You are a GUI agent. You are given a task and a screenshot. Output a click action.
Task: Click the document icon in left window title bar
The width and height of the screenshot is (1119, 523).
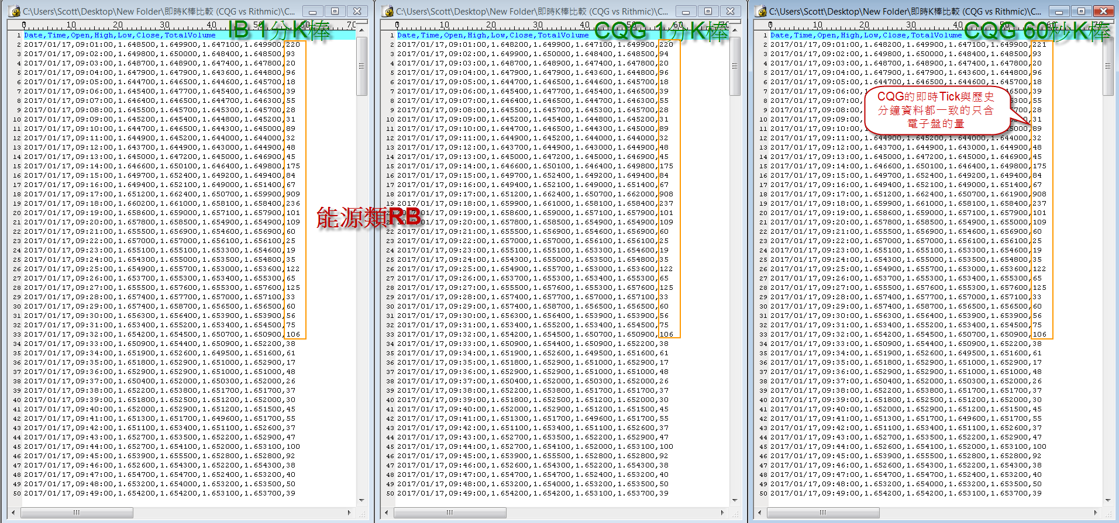(15, 11)
